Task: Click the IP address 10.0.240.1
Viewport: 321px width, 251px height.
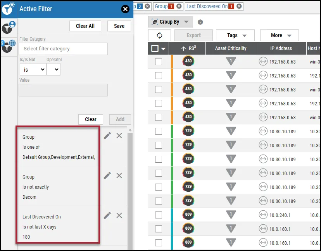Action: (x=280, y=215)
